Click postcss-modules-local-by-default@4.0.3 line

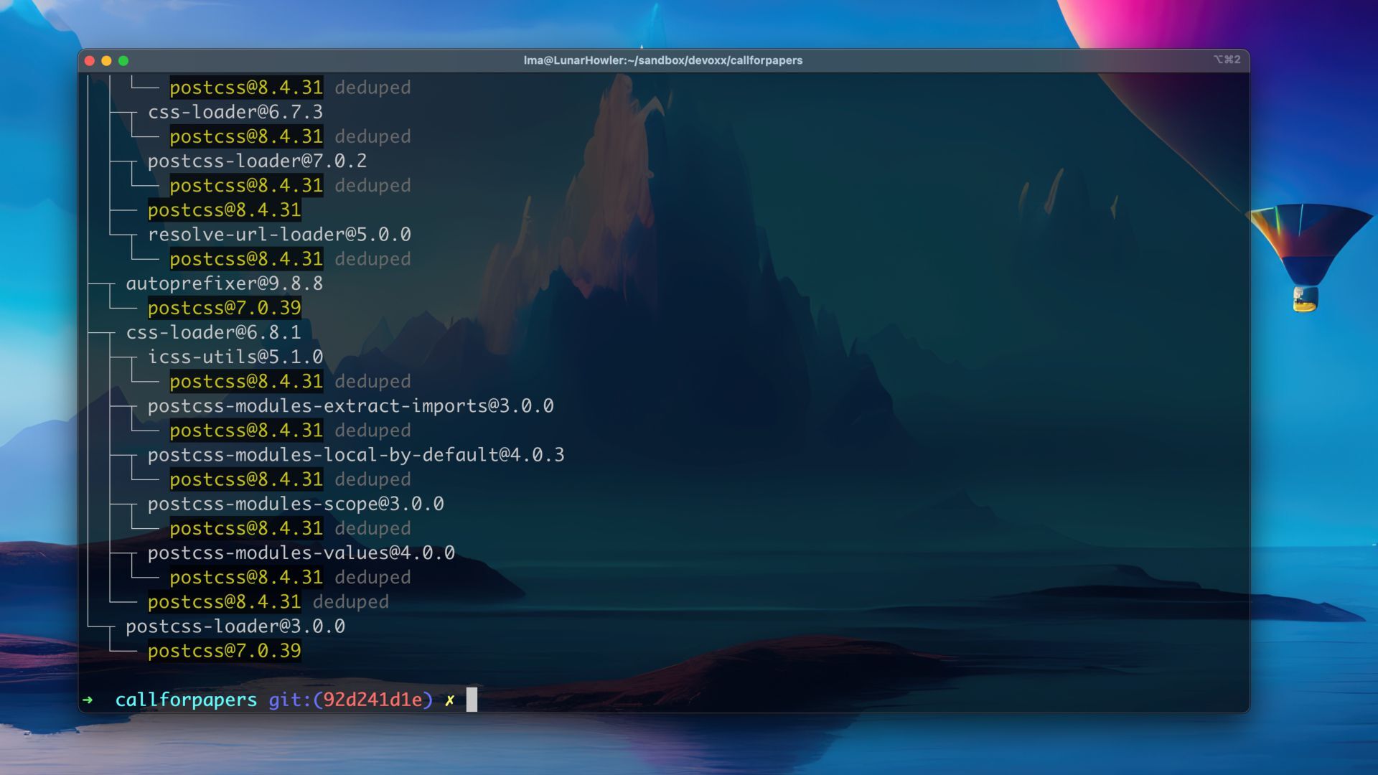click(x=356, y=455)
